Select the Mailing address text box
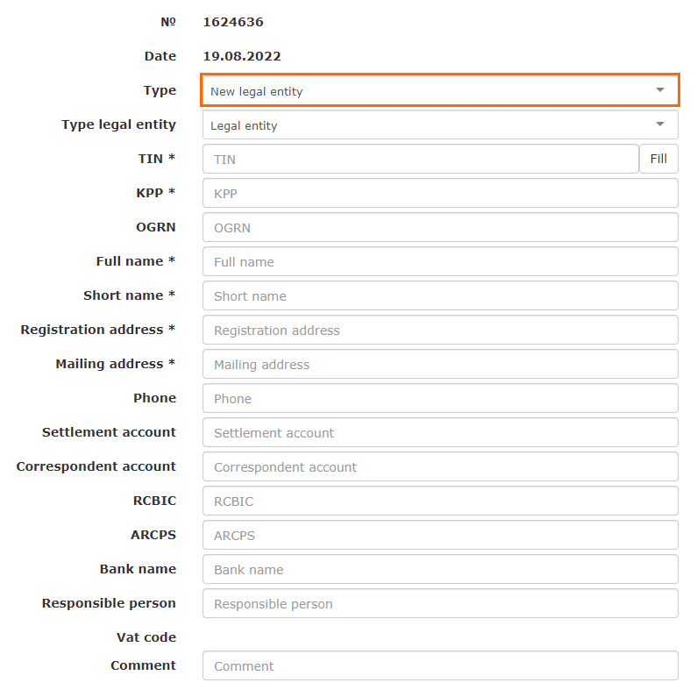This screenshot has width=697, height=697. pos(440,365)
